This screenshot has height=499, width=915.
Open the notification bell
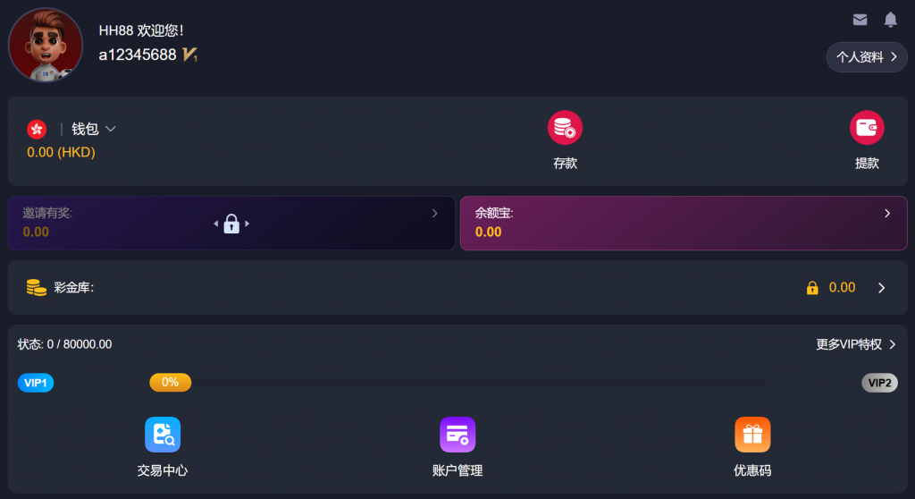point(890,20)
